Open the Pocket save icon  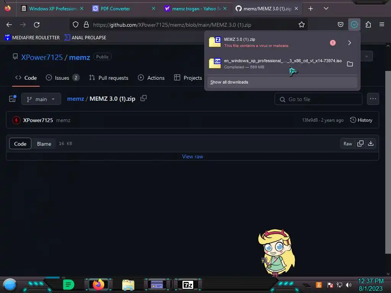click(340, 24)
